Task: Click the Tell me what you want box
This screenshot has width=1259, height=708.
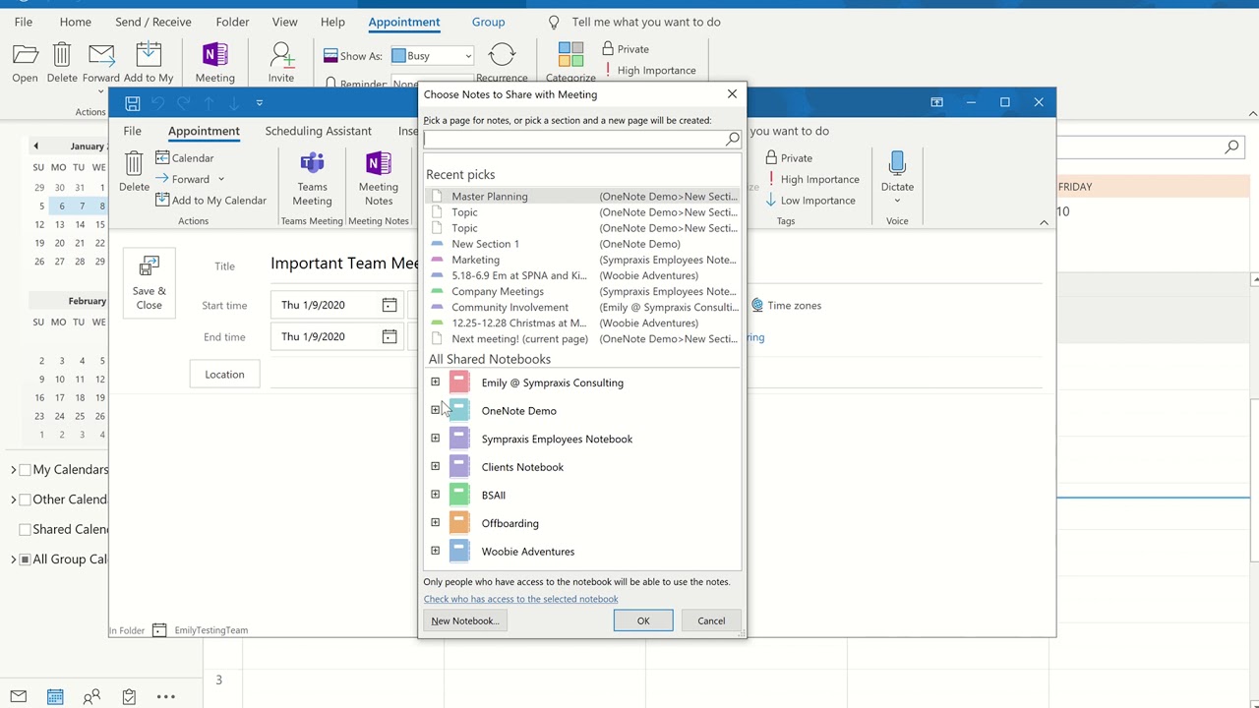Action: coord(646,22)
